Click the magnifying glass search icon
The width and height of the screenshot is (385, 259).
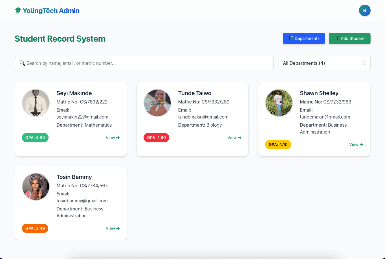23,63
